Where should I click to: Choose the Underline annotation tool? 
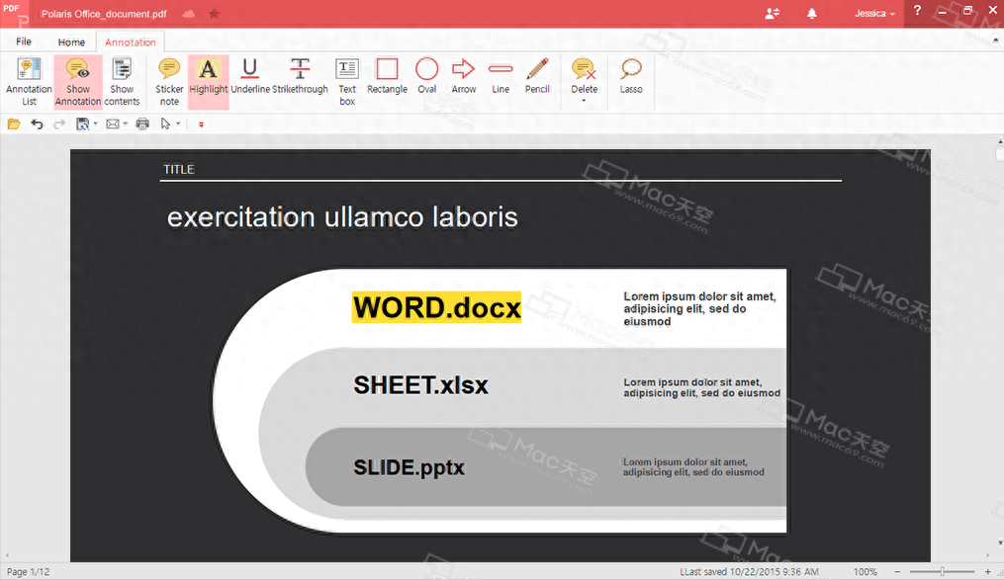pos(249,80)
